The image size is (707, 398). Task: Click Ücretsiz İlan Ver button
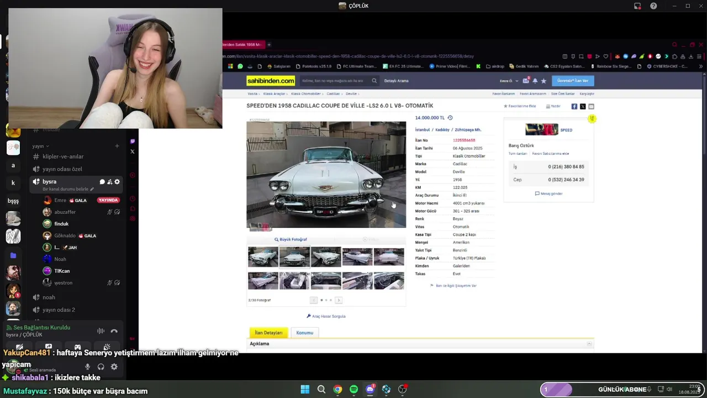tap(573, 81)
